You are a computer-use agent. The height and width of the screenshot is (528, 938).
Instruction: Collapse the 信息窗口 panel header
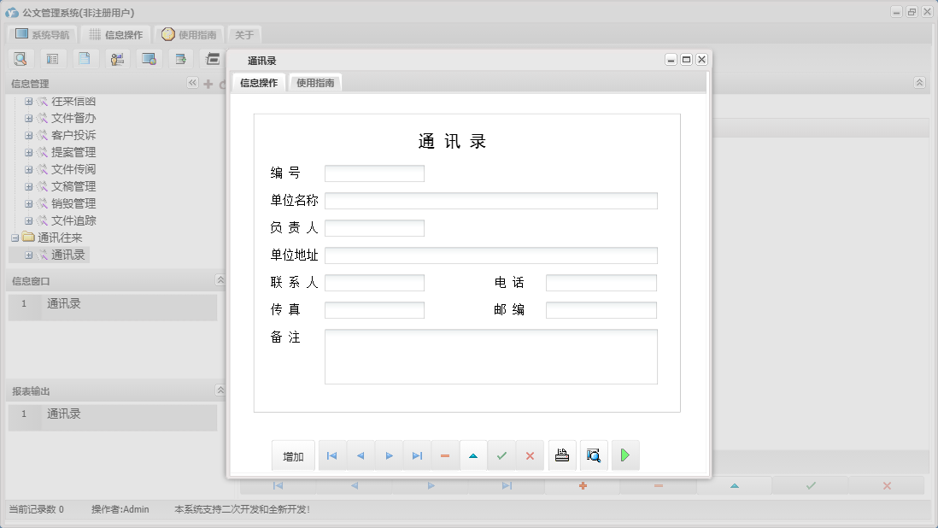click(220, 279)
